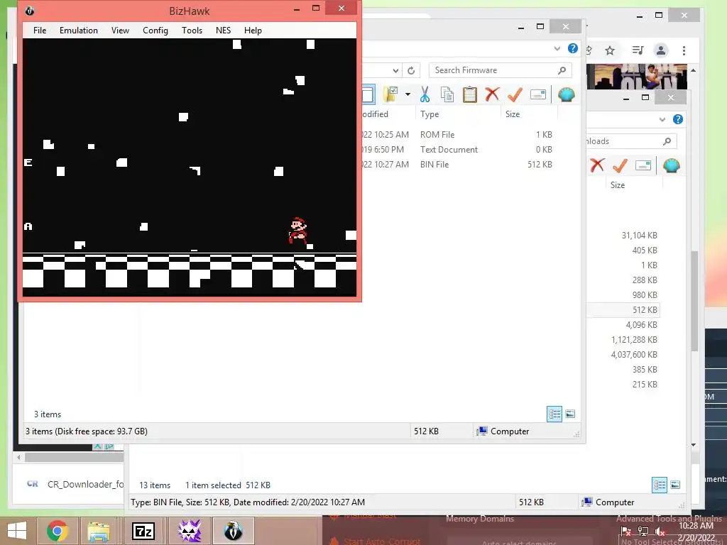The width and height of the screenshot is (727, 545).
Task: Open the BizHawk File menu
Action: pos(40,30)
